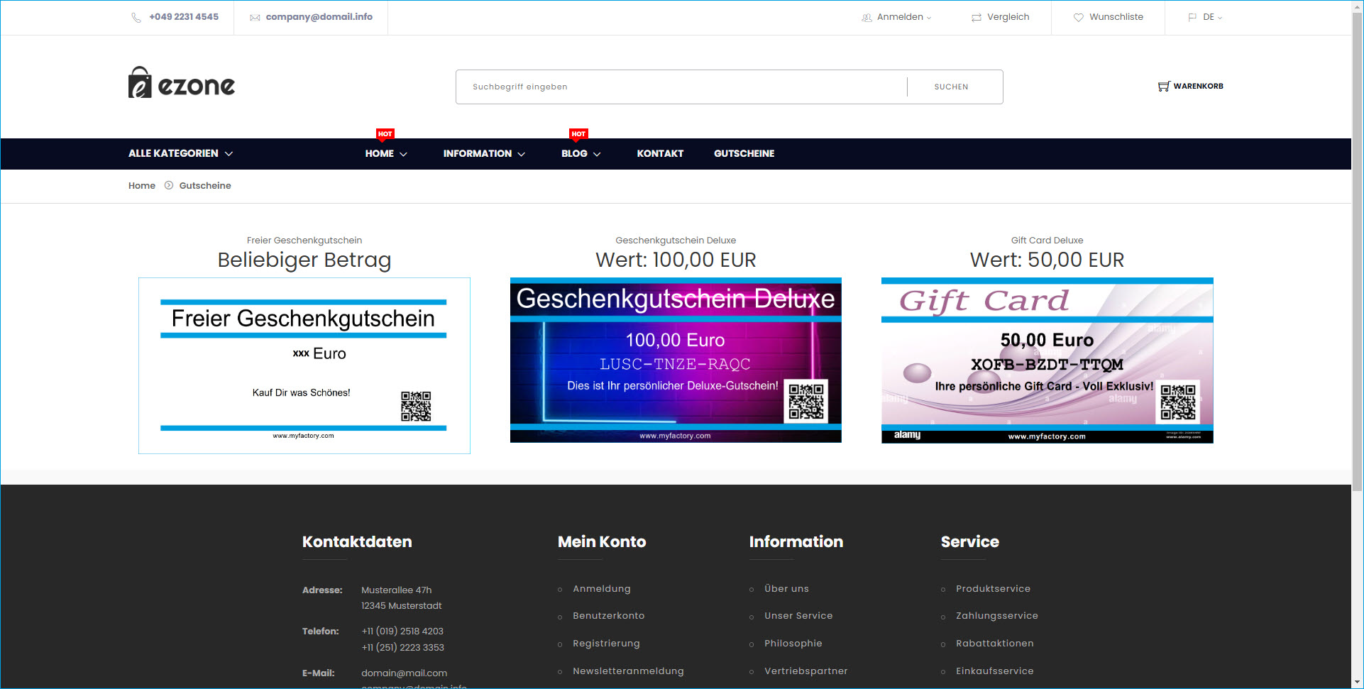1364x689 pixels.
Task: Click the Home breadcrumb link
Action: point(141,185)
